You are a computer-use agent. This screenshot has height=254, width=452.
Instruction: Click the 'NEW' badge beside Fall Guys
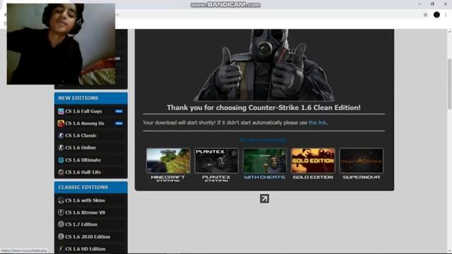pyautogui.click(x=119, y=111)
